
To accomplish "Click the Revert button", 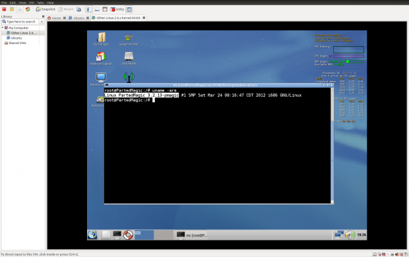I will (x=66, y=9).
